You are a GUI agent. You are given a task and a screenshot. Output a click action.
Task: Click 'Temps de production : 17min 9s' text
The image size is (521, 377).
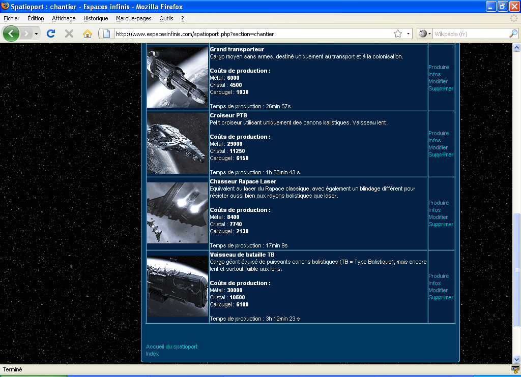[248, 245]
